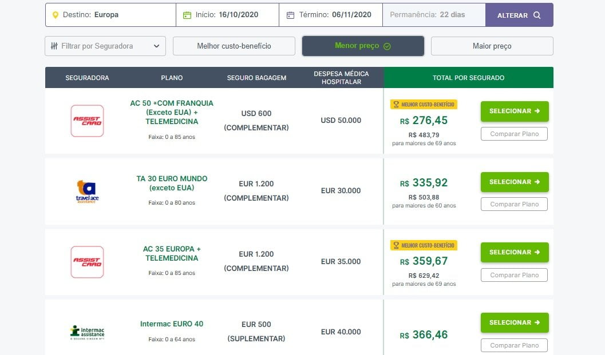Select the TA 30 Euro Mundo plan
The width and height of the screenshot is (605, 355).
coord(514,182)
